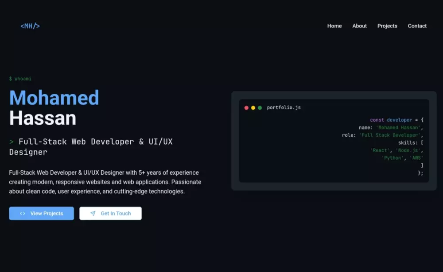Viewport: 443px width, 272px height.
Task: Click the View Projects button
Action: pyautogui.click(x=41, y=213)
